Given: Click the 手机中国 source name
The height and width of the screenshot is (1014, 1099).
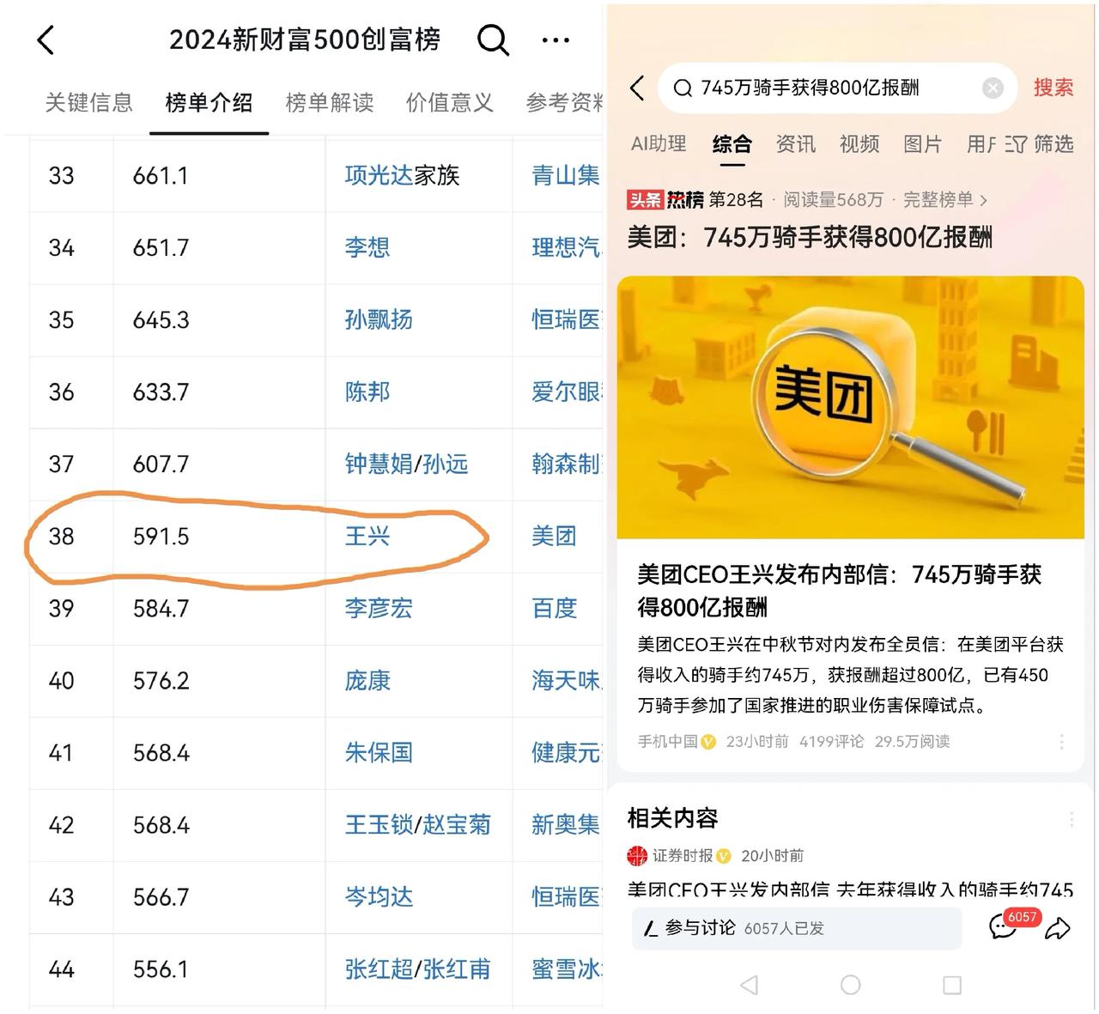Looking at the screenshot, I should point(667,742).
